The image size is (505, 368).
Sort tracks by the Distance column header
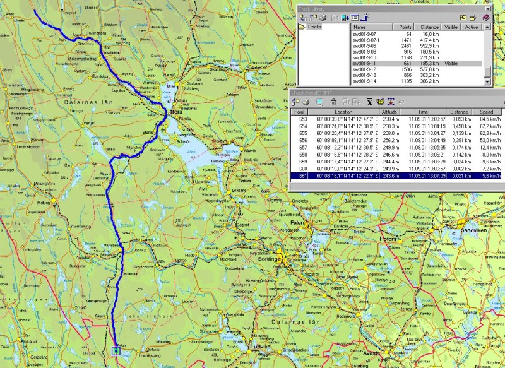pyautogui.click(x=428, y=27)
